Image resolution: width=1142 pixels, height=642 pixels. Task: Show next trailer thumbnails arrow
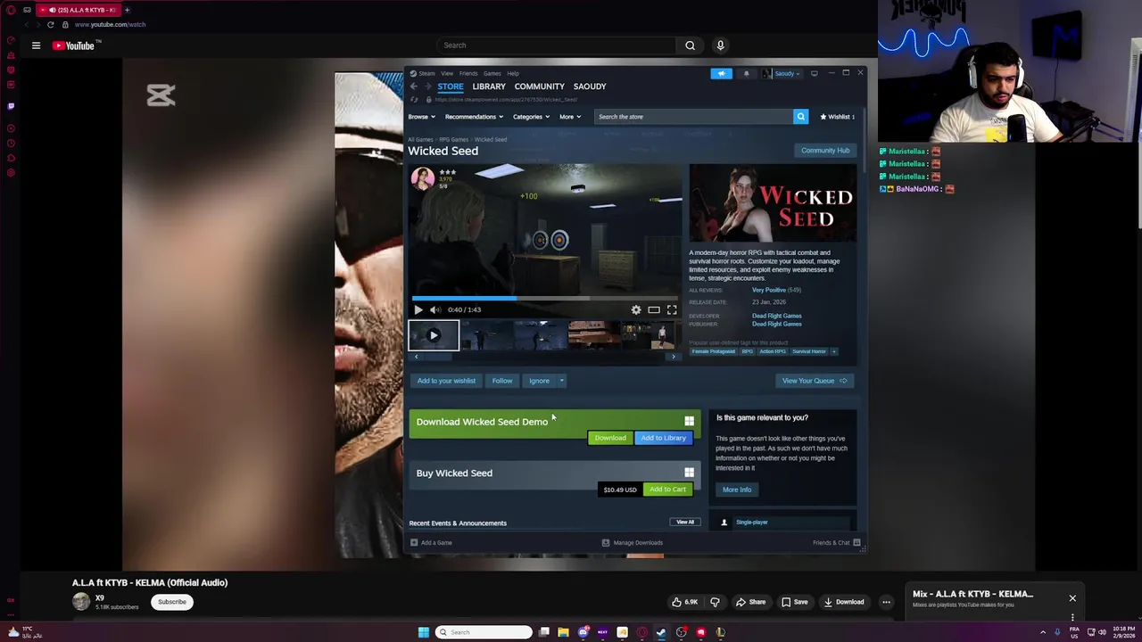coord(674,357)
